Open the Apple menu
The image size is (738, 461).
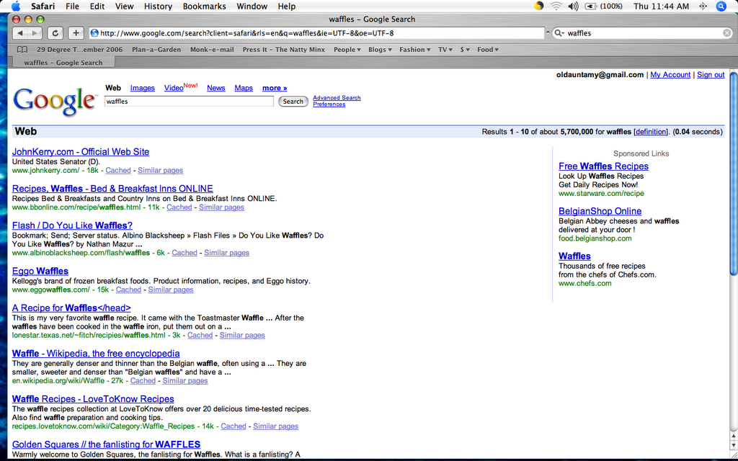(16, 6)
